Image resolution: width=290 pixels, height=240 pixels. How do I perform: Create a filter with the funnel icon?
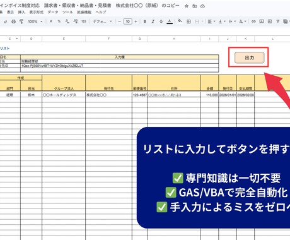click(277, 21)
